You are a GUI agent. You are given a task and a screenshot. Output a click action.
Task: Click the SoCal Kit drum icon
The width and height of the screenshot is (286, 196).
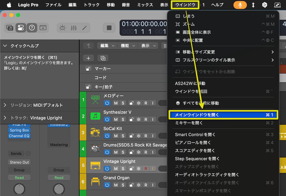pos(95,132)
